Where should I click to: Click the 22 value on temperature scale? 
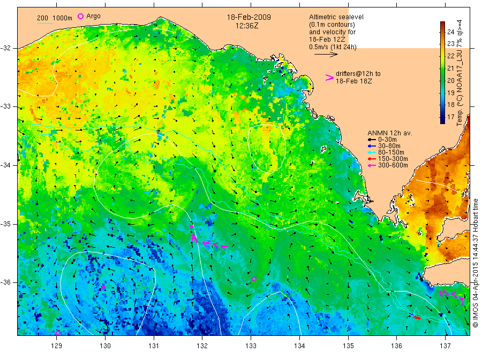coord(450,56)
